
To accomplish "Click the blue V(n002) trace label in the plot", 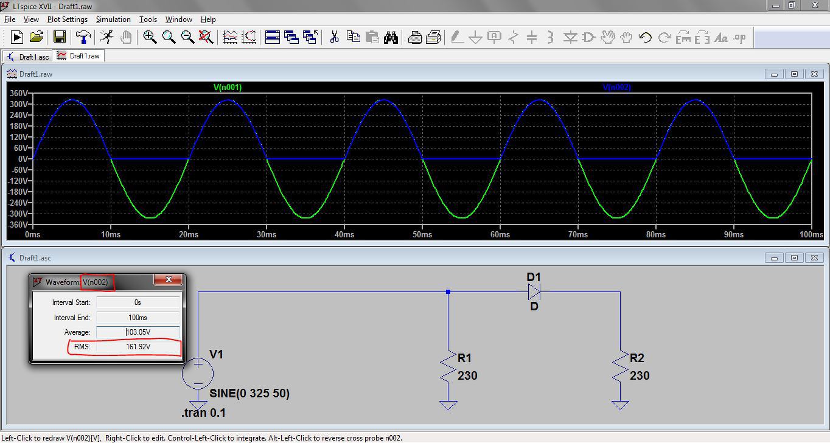I will pos(616,88).
